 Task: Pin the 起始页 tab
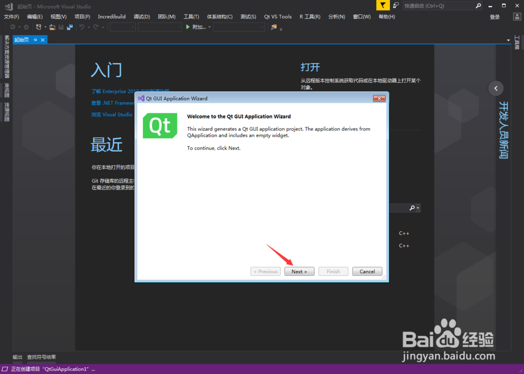click(35, 40)
